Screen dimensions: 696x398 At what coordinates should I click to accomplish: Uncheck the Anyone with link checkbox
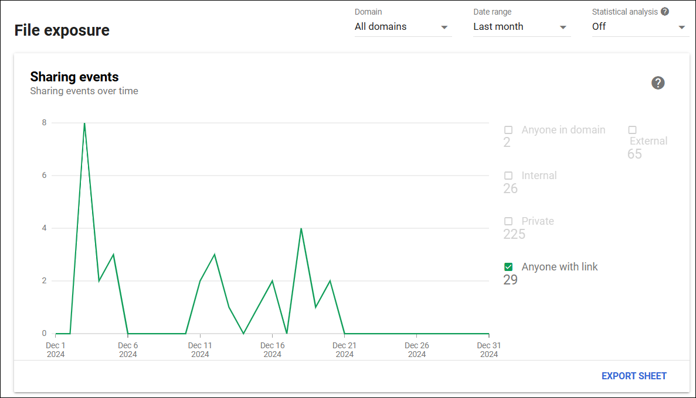[x=508, y=267]
